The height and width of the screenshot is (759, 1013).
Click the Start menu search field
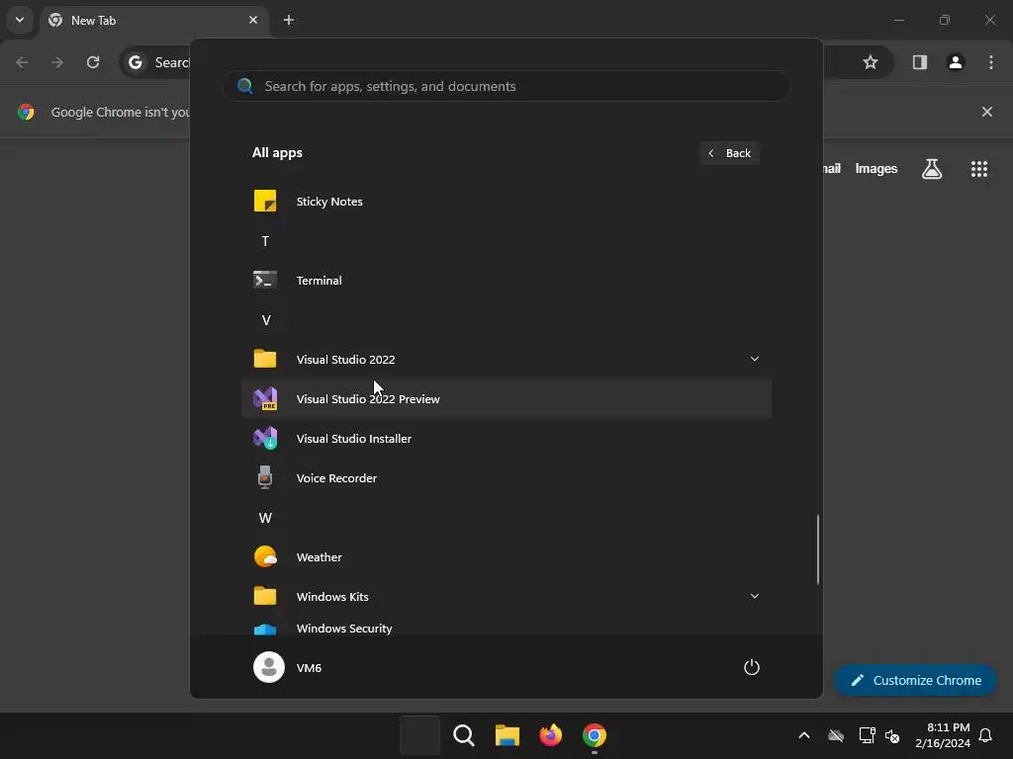click(506, 86)
